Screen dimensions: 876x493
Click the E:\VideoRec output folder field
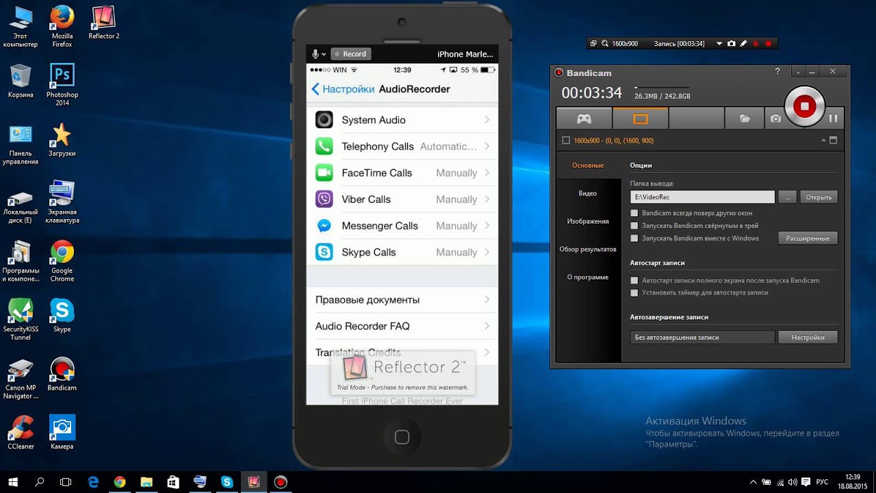coord(702,197)
